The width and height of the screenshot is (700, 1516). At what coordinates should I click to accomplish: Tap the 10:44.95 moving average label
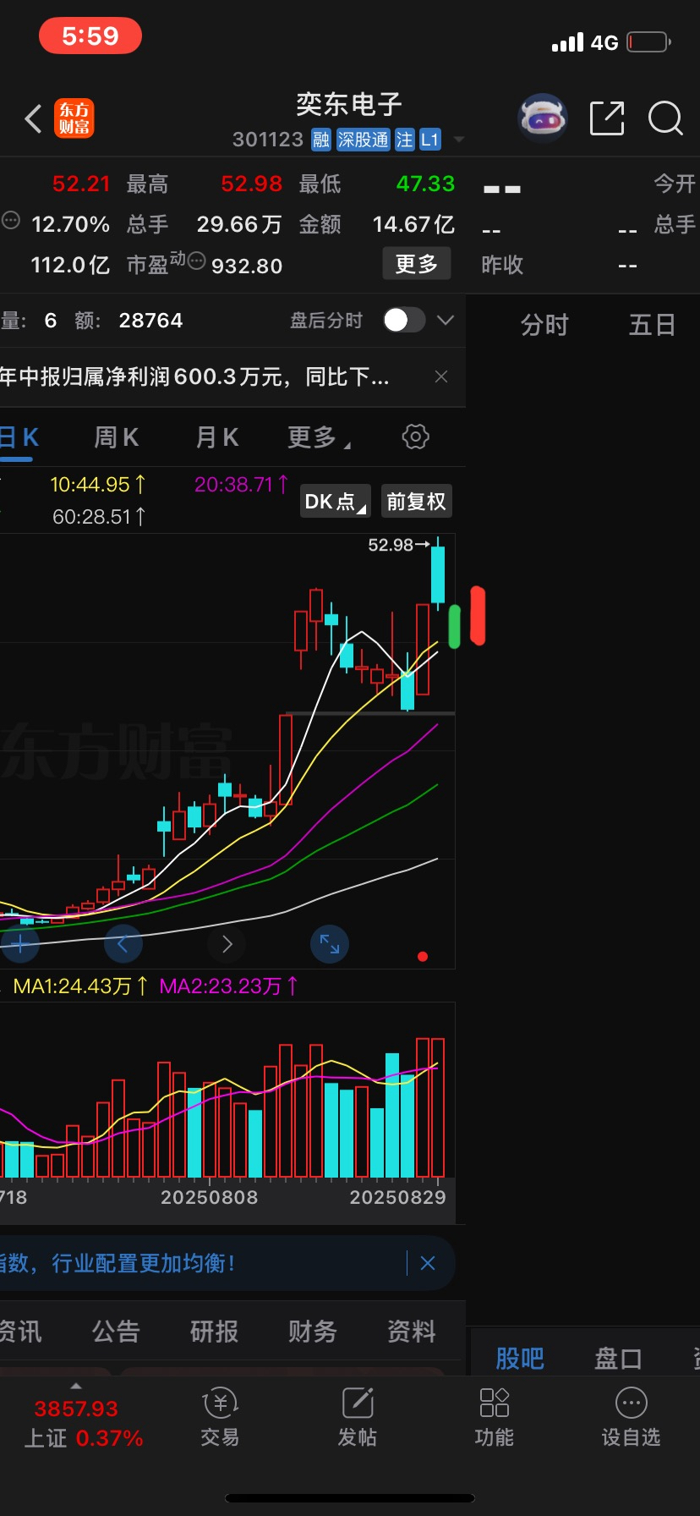point(98,485)
